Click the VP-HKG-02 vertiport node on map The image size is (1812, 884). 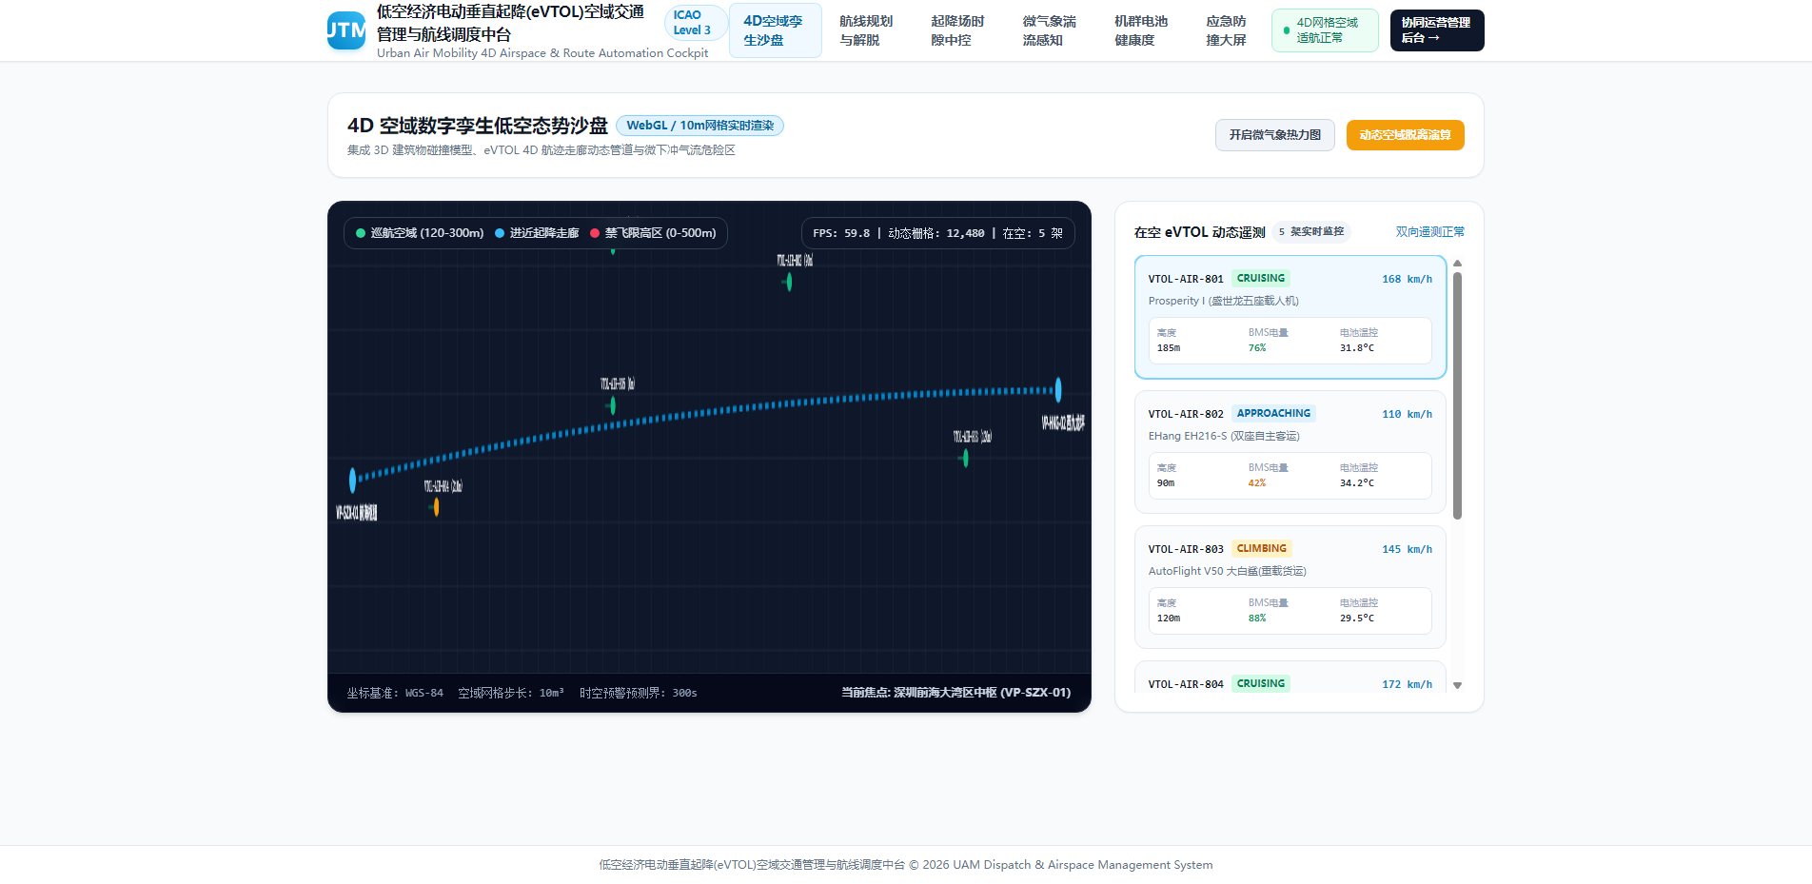pyautogui.click(x=1058, y=389)
